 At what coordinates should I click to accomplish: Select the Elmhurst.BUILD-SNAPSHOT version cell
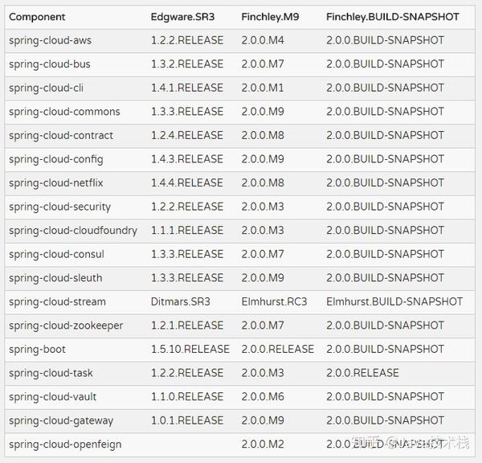[x=394, y=302]
